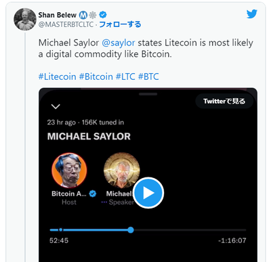Screen dimensions: 271x262
Task: Click the blue verified badge next to Shan Belew
Action: point(103,15)
